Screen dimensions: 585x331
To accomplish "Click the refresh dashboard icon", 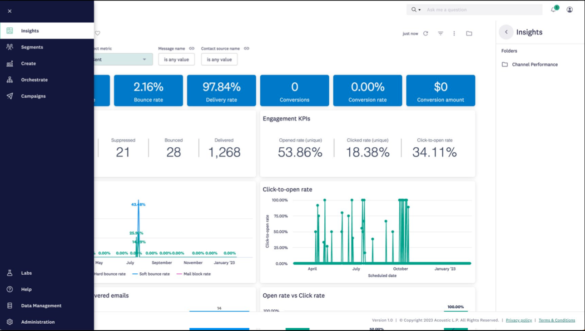I will click(x=426, y=33).
